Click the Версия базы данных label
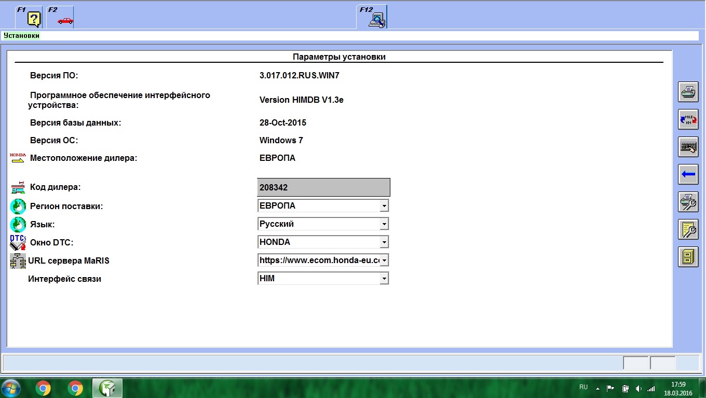Image resolution: width=706 pixels, height=398 pixels. pyautogui.click(x=75, y=123)
